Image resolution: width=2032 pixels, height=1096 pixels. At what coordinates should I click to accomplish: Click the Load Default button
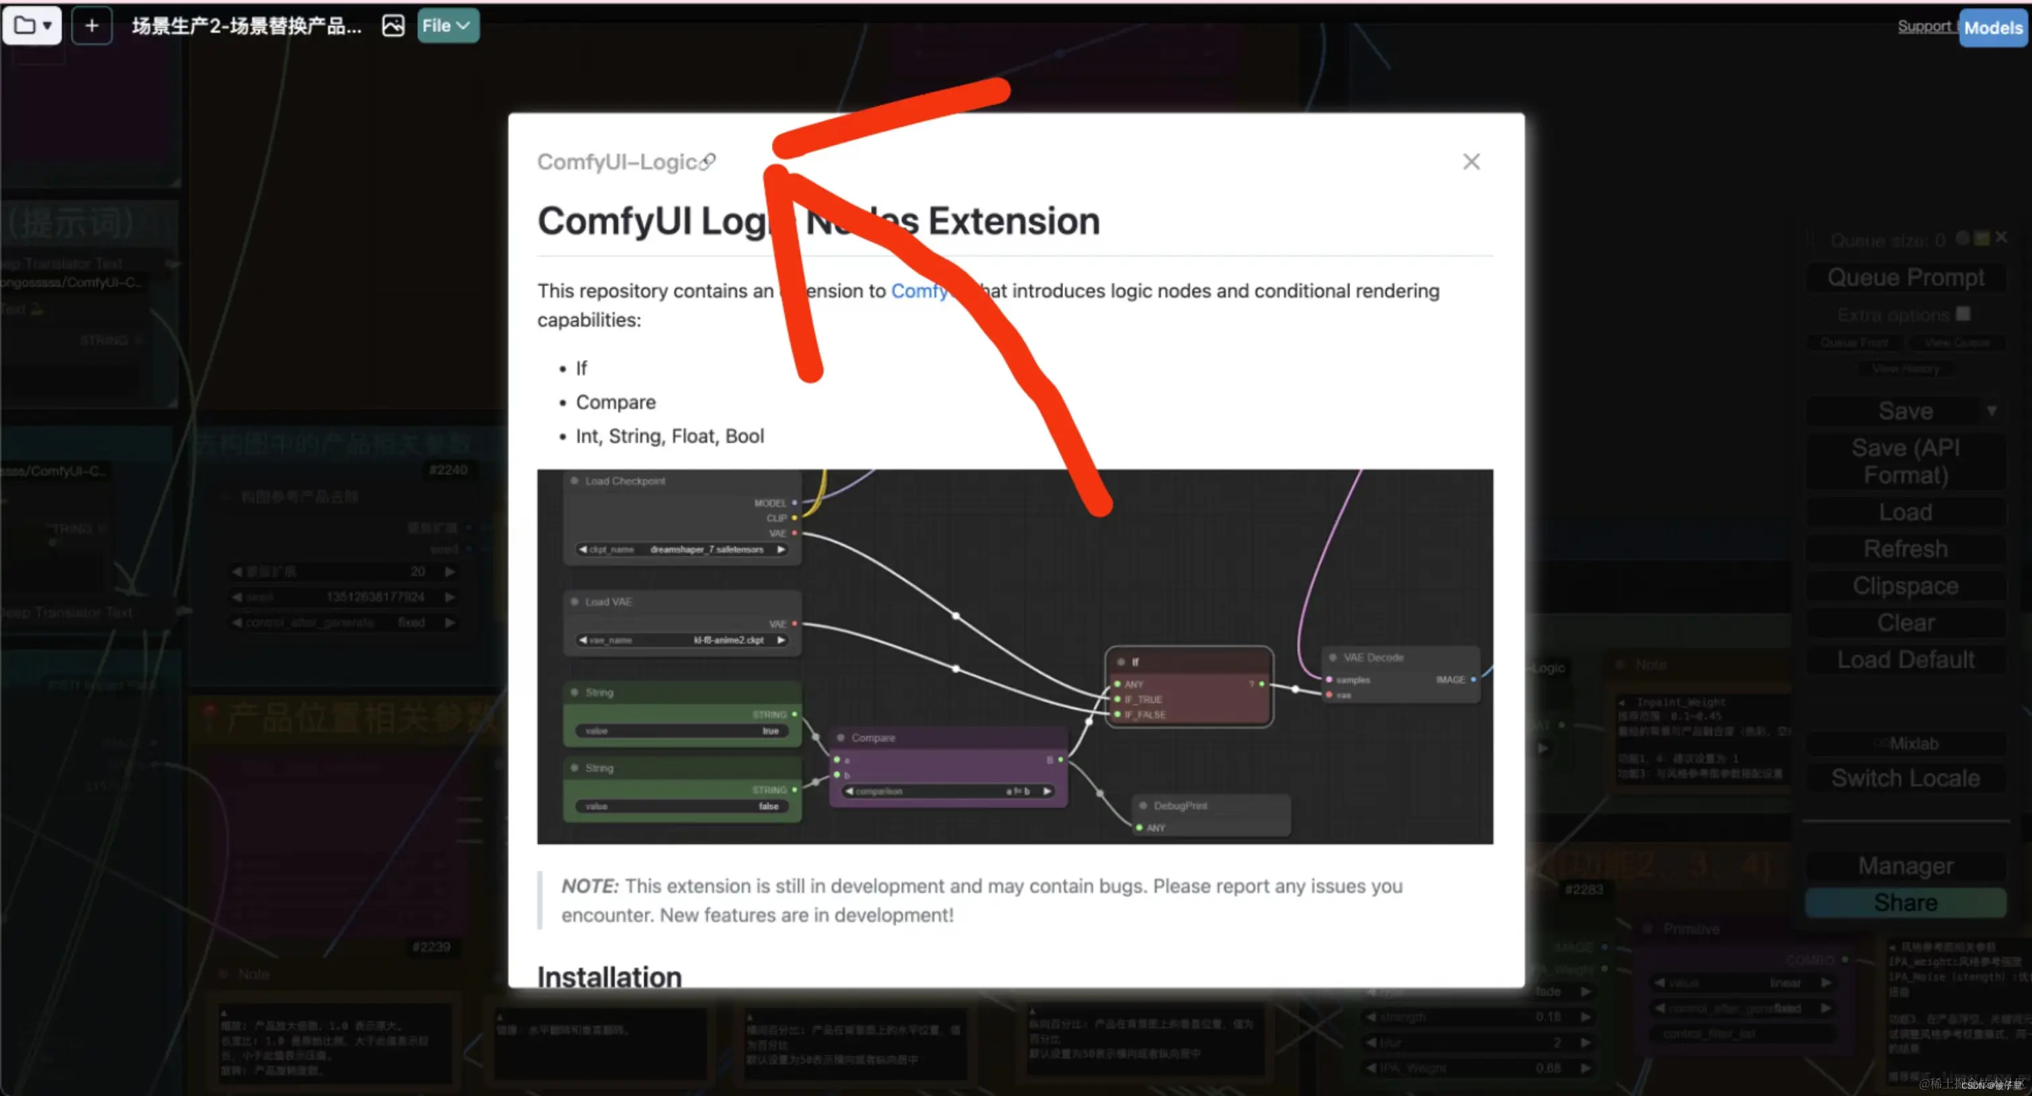(x=1905, y=659)
